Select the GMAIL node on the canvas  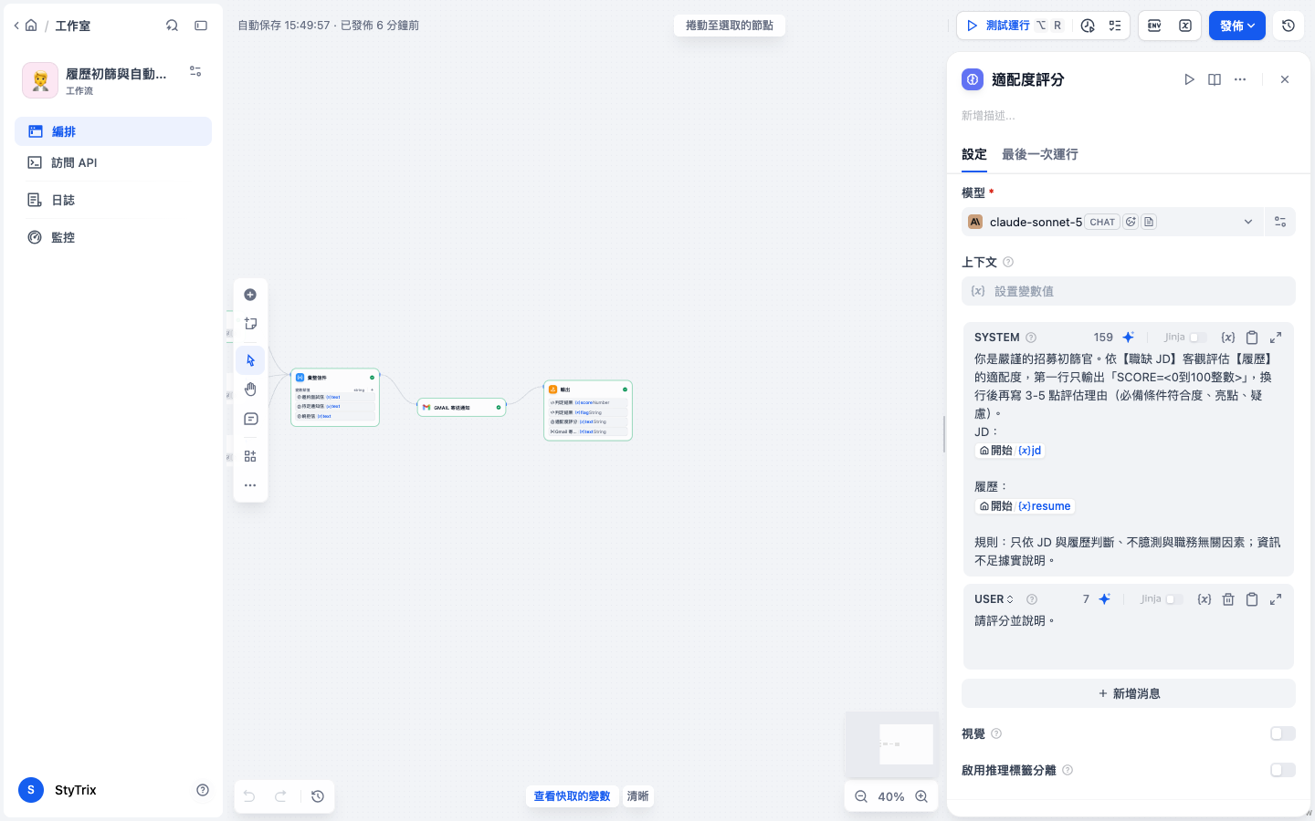tap(461, 407)
